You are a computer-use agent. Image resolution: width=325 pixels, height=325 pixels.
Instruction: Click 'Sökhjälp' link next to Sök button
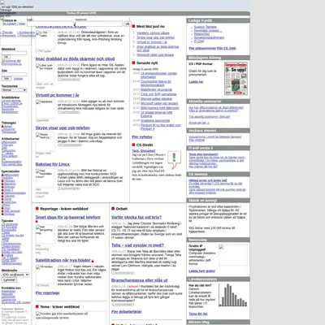coord(18,79)
